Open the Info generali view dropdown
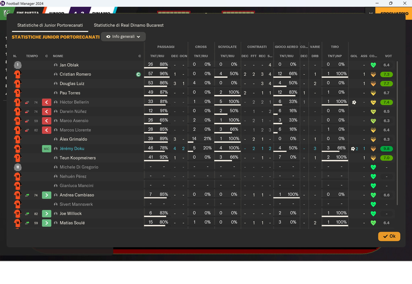The image size is (412, 284). (x=123, y=37)
